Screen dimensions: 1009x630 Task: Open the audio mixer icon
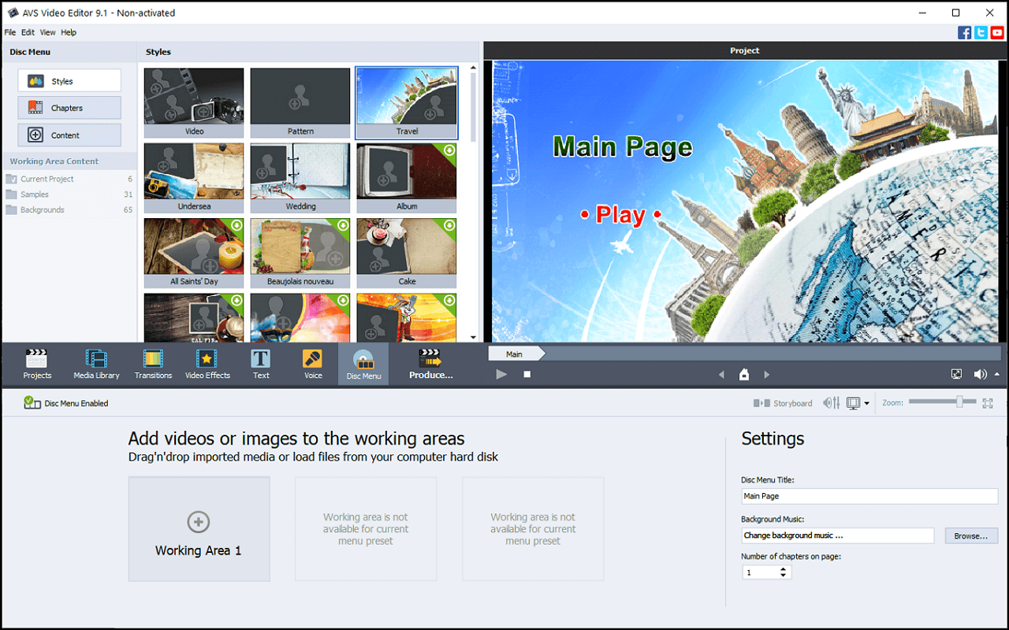tap(831, 403)
